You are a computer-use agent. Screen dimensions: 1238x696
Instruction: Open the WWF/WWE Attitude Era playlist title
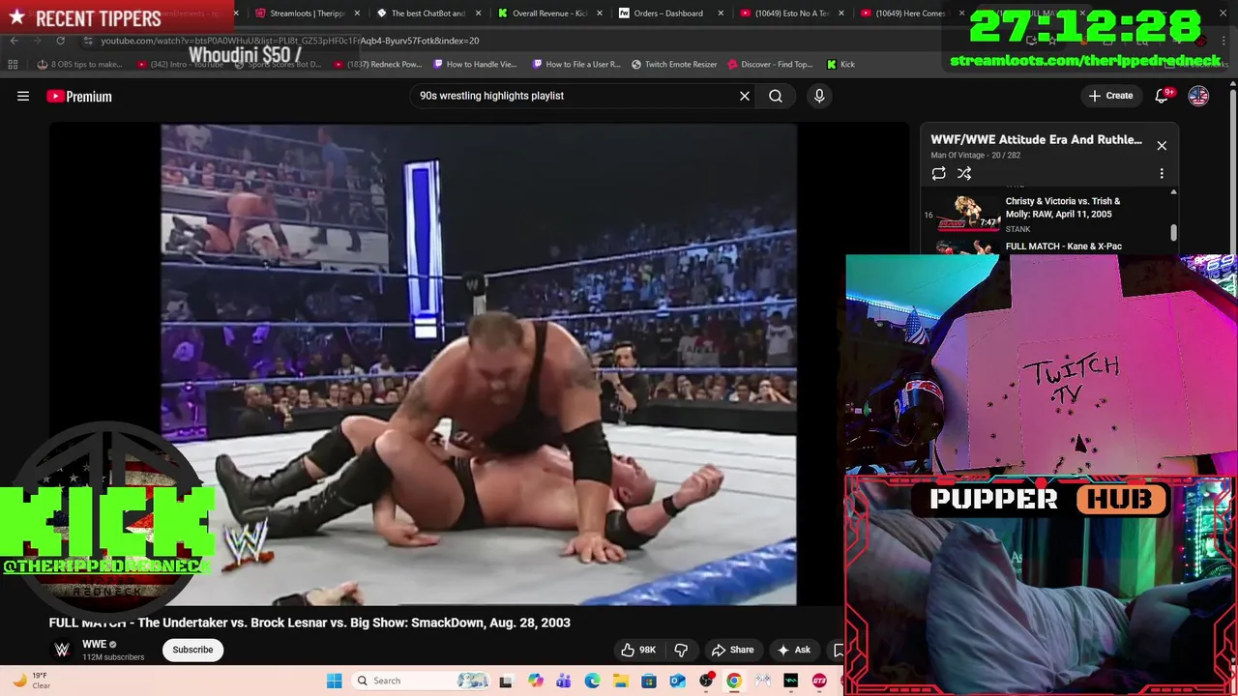point(1036,139)
